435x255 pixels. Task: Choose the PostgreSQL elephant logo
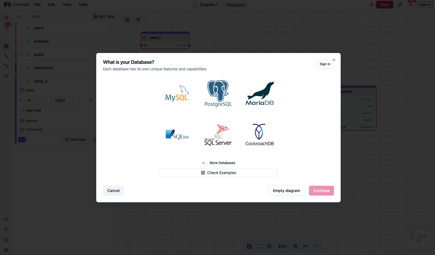click(218, 93)
